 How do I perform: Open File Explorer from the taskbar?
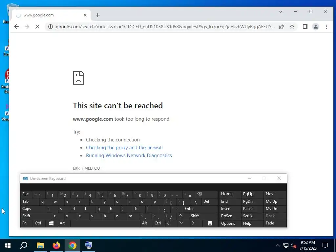(40, 245)
